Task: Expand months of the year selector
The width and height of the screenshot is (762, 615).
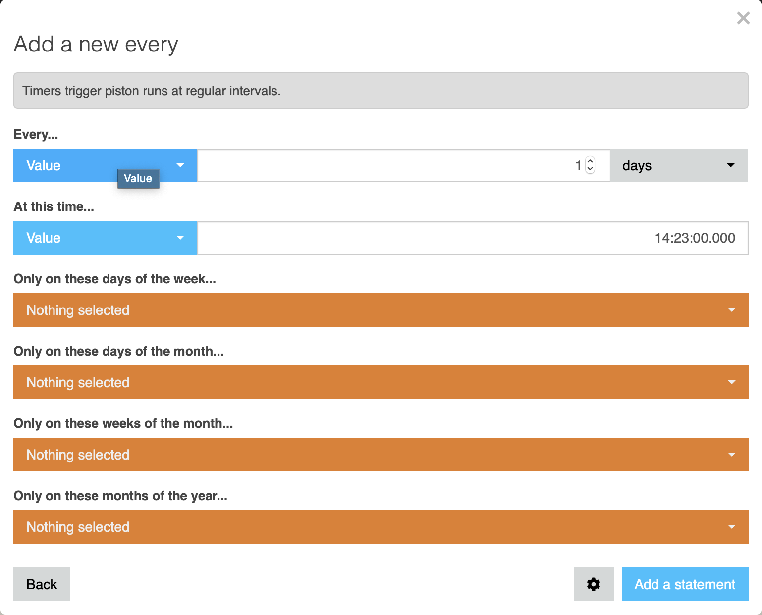Action: point(381,527)
